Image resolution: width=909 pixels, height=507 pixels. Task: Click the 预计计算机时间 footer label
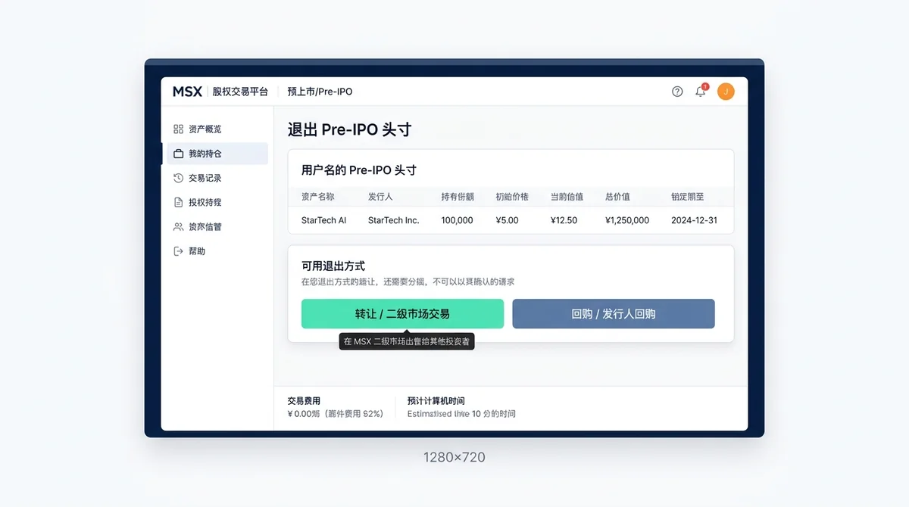pyautogui.click(x=436, y=401)
